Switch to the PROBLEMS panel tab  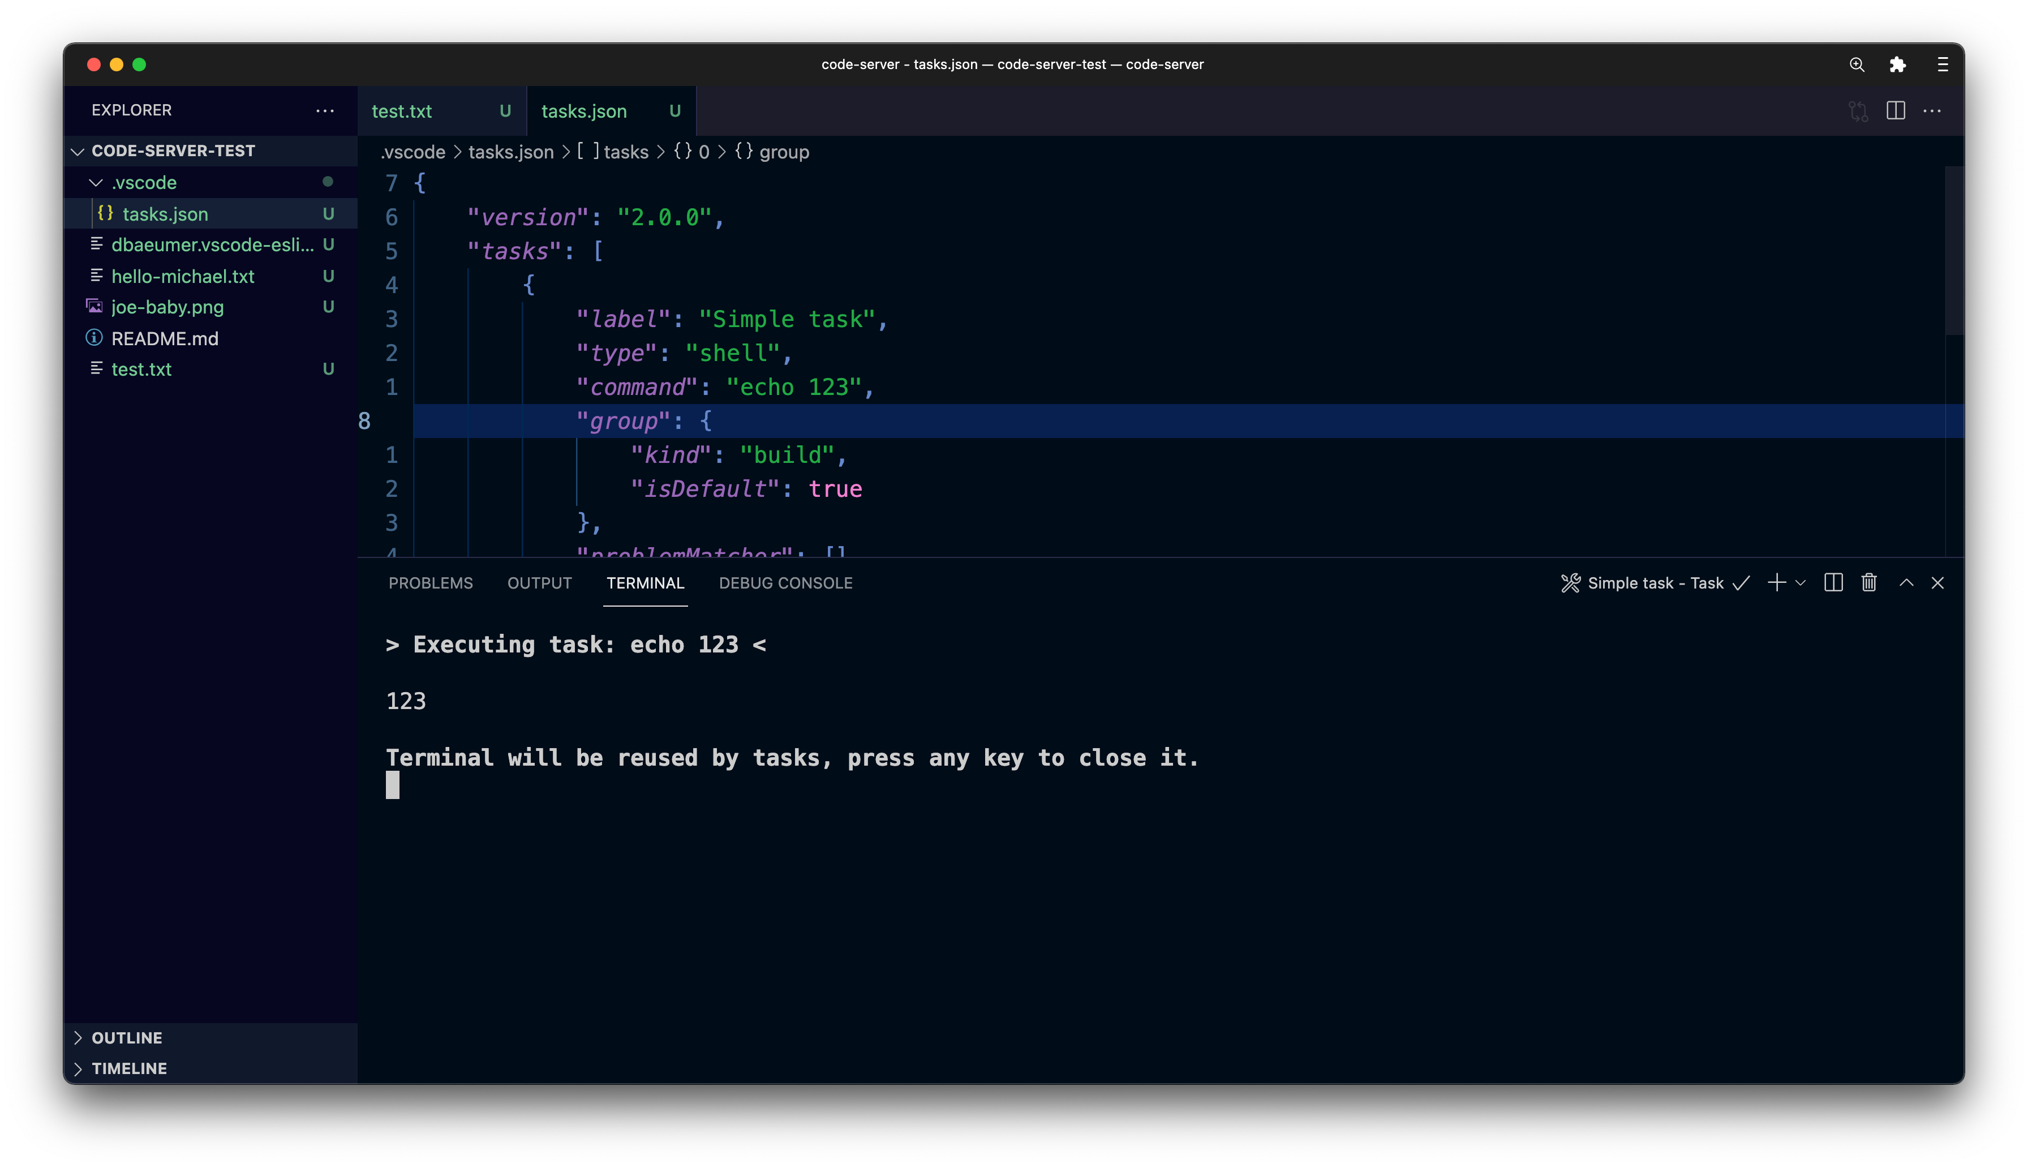(431, 583)
